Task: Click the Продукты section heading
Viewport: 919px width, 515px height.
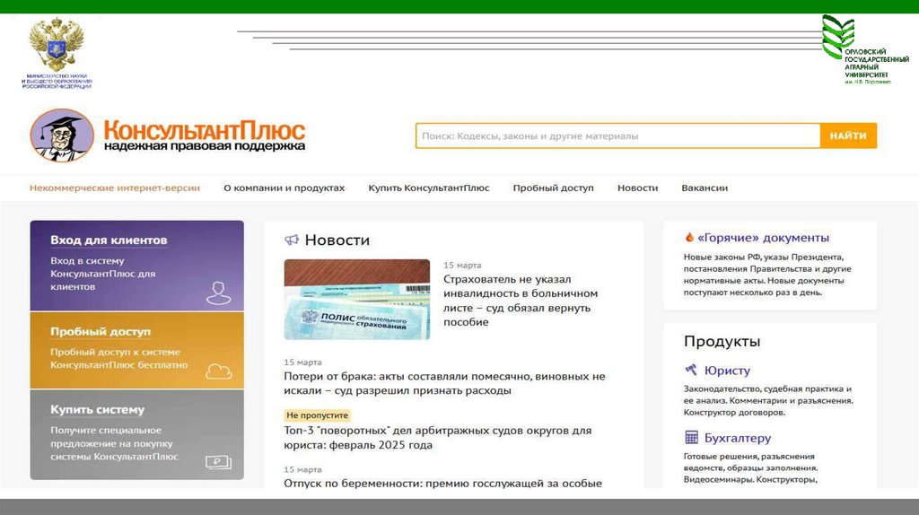Action: [722, 341]
